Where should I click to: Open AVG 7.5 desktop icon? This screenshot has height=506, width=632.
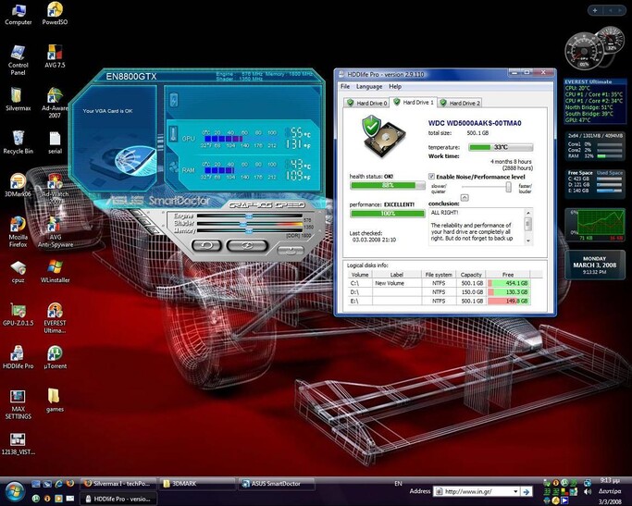click(55, 56)
